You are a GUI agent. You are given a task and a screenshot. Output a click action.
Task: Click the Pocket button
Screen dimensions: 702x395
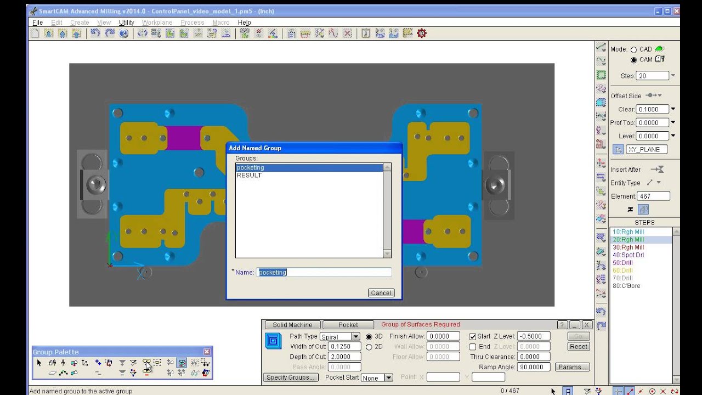[348, 325]
